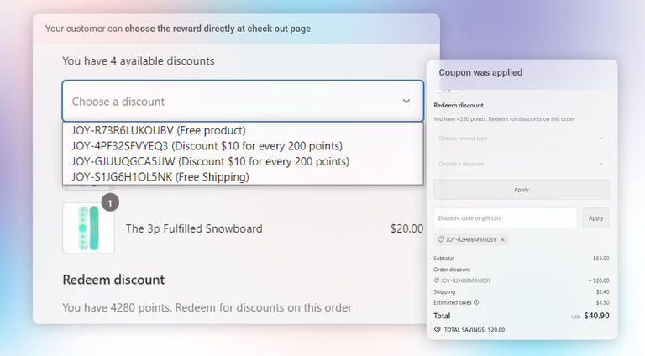Click the tag icon on applied coupon chip
This screenshot has width=645, height=356.
tap(441, 240)
